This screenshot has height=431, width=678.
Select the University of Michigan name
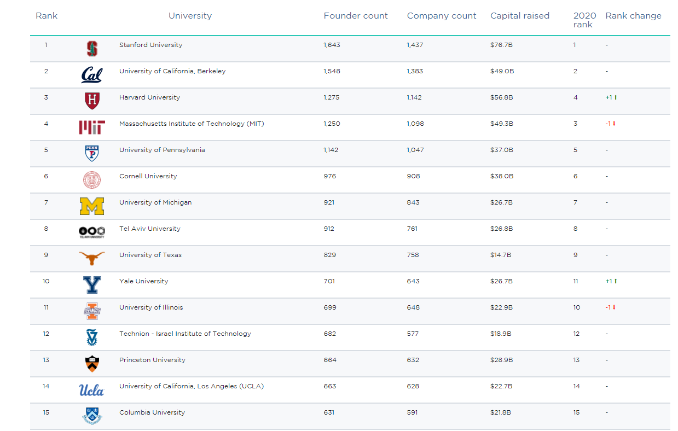point(155,202)
